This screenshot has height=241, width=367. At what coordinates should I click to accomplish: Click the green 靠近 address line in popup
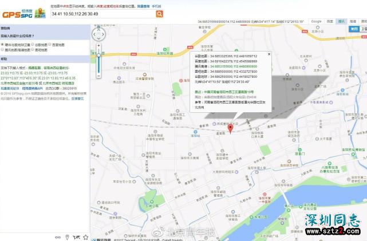[x=224, y=92]
